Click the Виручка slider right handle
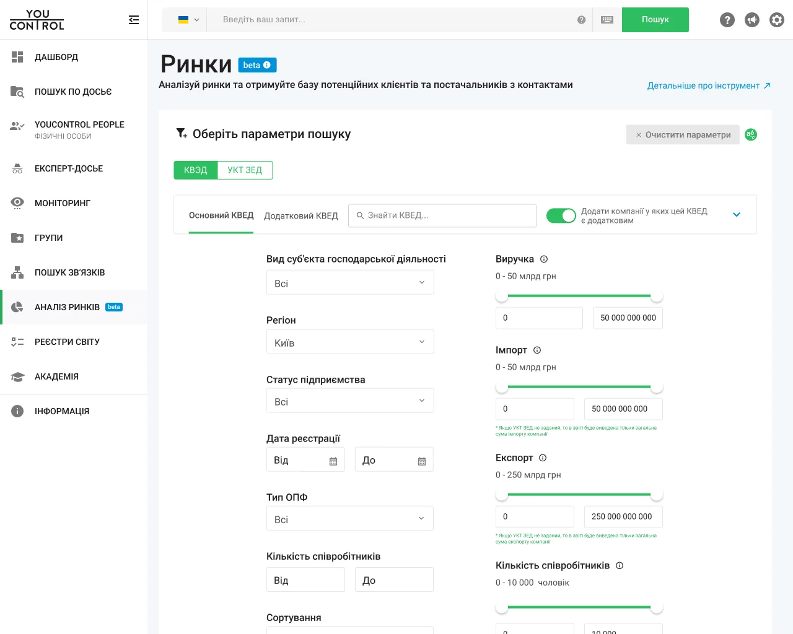 (x=657, y=296)
